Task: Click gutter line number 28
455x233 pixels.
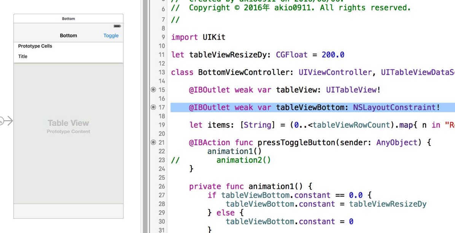Action: pyautogui.click(x=162, y=204)
